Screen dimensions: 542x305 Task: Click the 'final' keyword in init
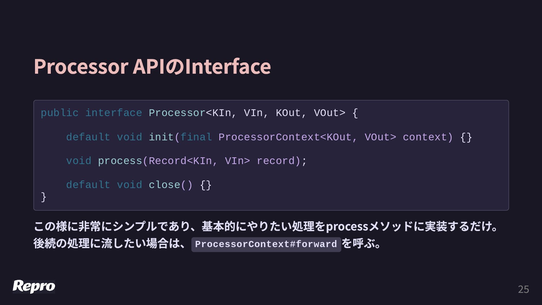coord(196,137)
